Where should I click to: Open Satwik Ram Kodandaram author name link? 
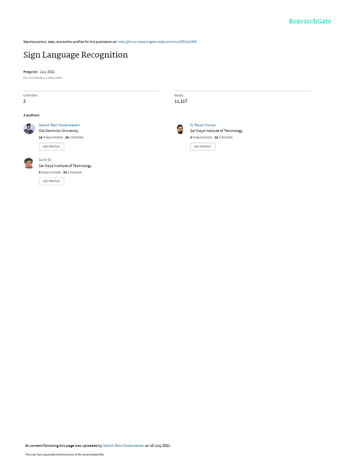click(60, 125)
